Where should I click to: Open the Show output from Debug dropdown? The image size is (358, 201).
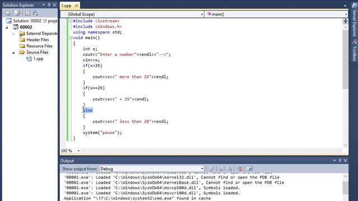point(152,169)
